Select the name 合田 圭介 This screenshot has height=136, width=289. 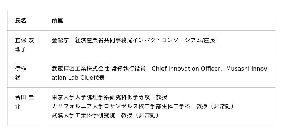point(24,102)
